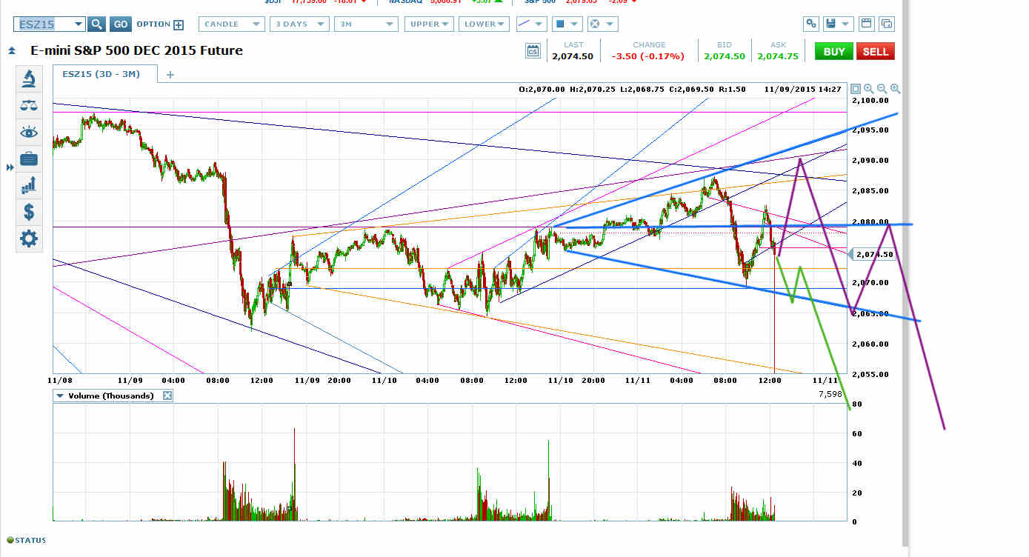Screen dimensions: 1029x557
Task: Click the fit-chart square icon
Action: click(855, 89)
